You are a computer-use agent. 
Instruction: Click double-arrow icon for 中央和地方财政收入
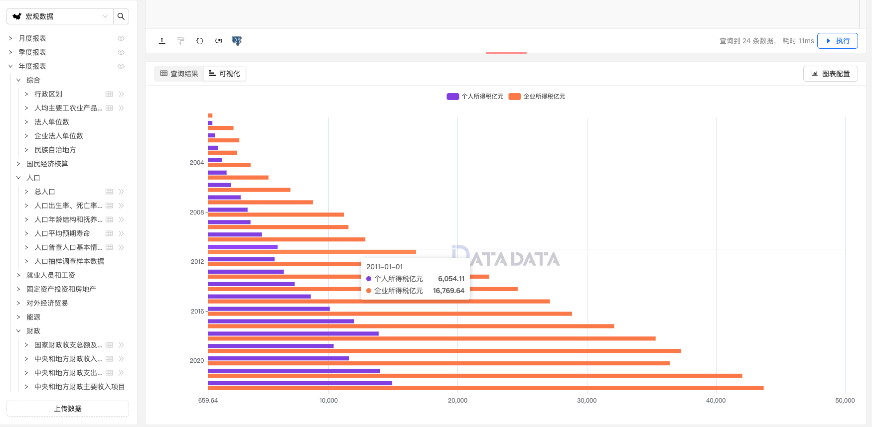pos(121,359)
